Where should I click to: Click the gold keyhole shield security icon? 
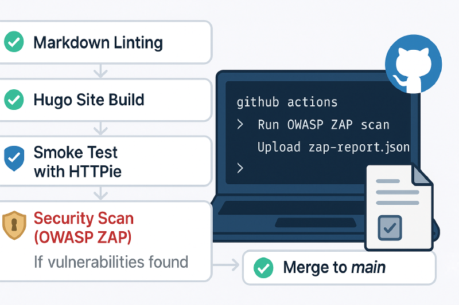pos(14,225)
